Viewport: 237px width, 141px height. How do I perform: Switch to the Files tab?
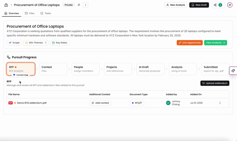[x=30, y=13]
